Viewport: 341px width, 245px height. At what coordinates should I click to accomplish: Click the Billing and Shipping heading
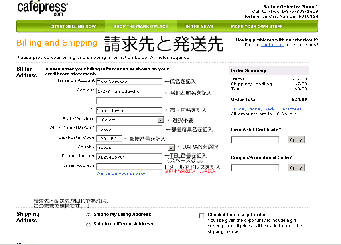point(57,43)
